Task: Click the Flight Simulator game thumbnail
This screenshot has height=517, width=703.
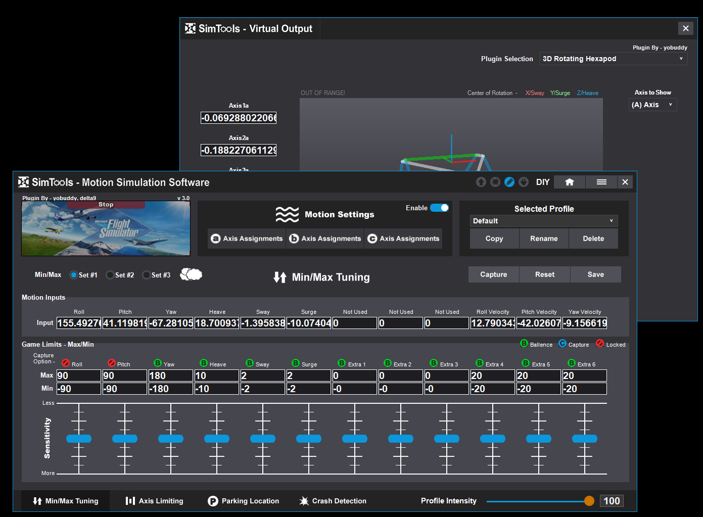Action: 106,228
